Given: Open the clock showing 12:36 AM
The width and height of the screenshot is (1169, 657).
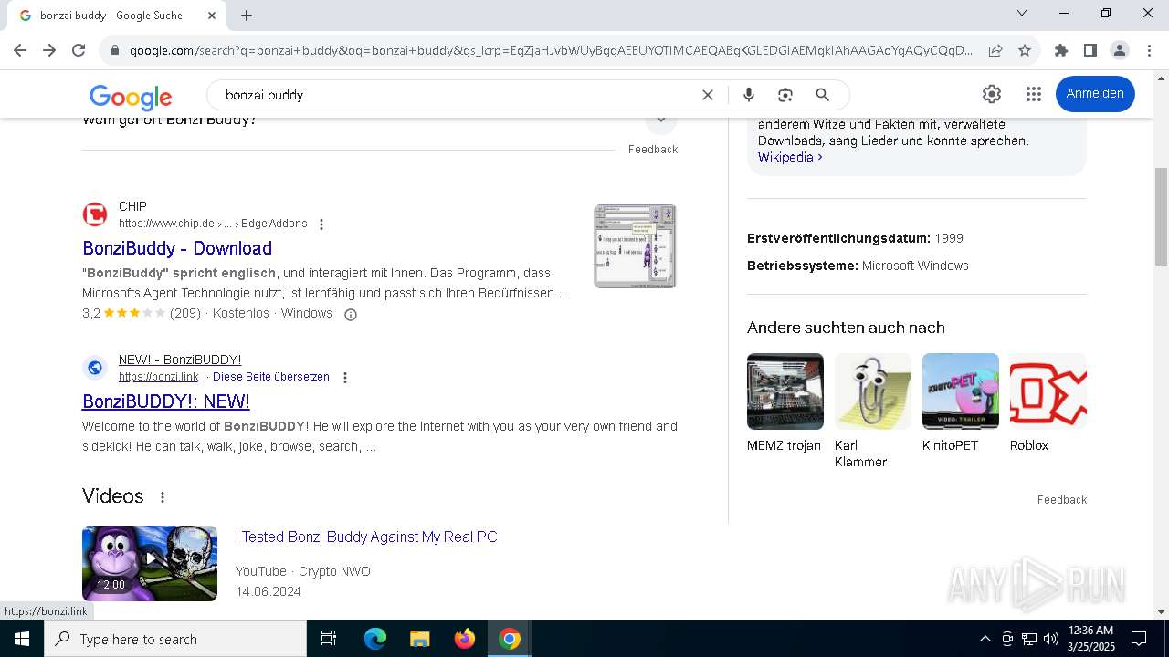Looking at the screenshot, I should click(x=1091, y=639).
